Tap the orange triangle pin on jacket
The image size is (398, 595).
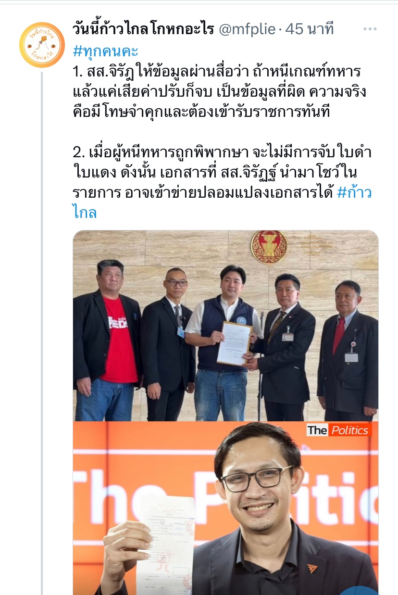click(312, 569)
